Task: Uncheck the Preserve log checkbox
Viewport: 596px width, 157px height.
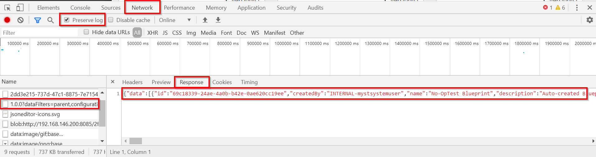Action: pos(67,20)
